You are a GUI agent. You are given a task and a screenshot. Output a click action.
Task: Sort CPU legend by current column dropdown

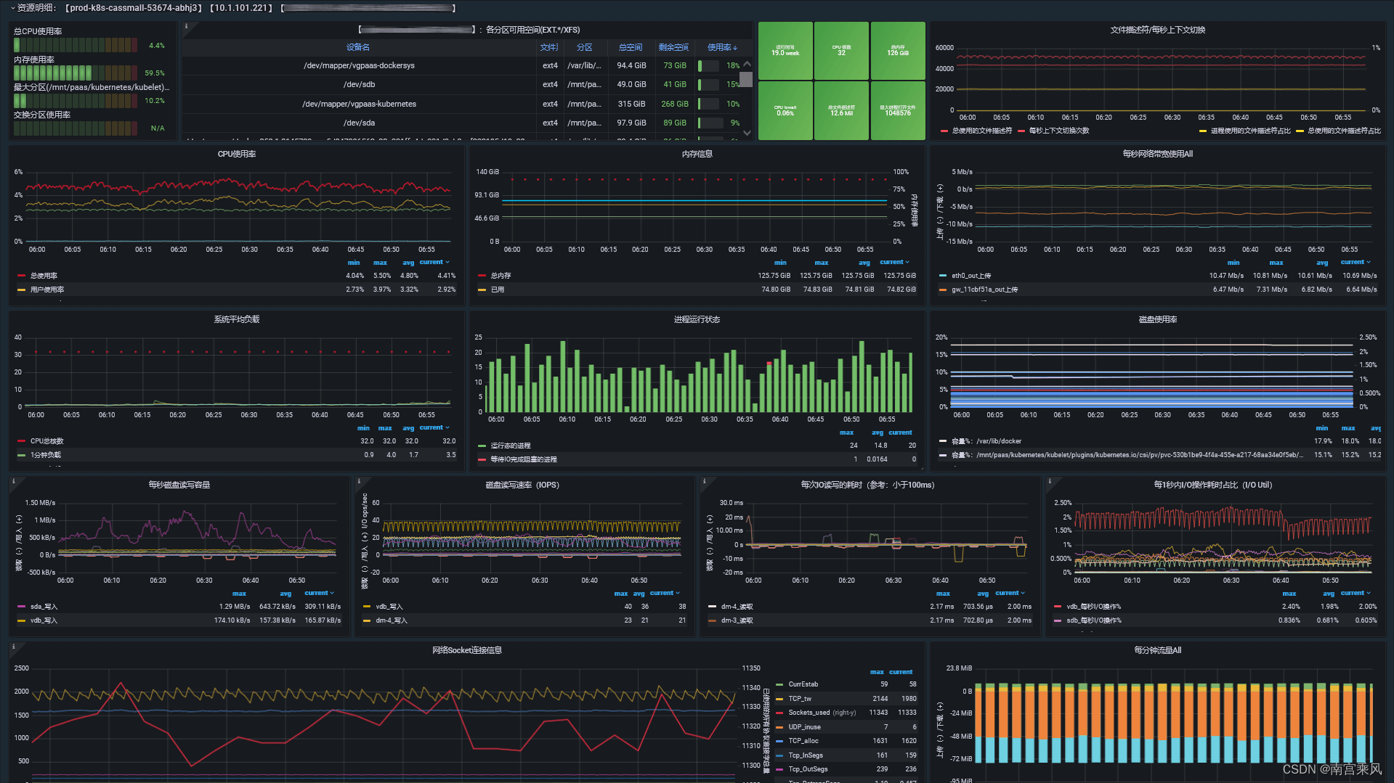pos(434,262)
